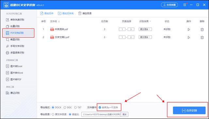Open the 识别效果 column header dropdown
The width and height of the screenshot is (209, 119).
150,21
